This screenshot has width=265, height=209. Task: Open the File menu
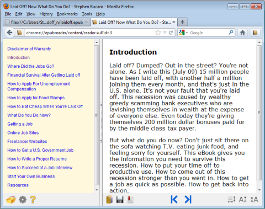[x=8, y=14]
